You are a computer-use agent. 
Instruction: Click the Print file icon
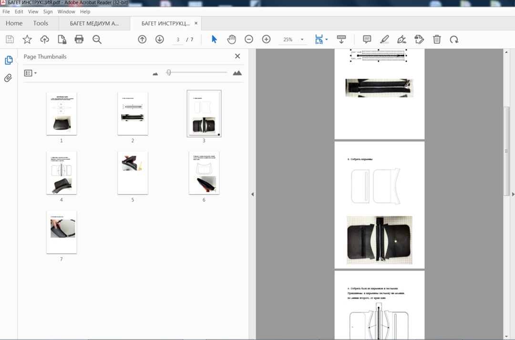coord(79,40)
